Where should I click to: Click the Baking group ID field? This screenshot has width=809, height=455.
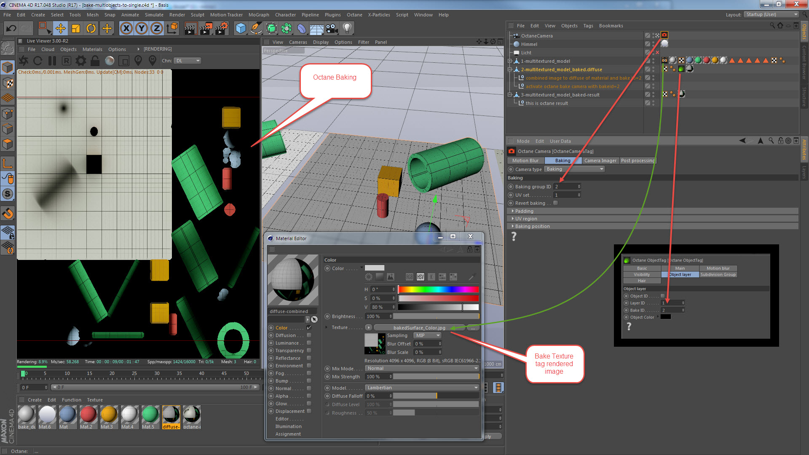(567, 187)
